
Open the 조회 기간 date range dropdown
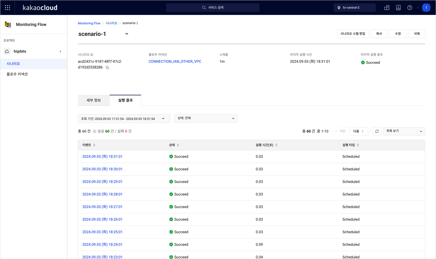tap(124, 119)
